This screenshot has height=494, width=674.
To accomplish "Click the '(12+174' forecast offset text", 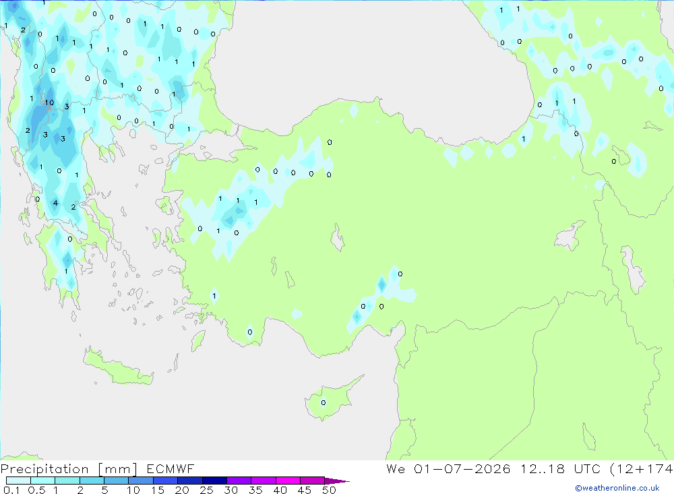I will click(642, 468).
